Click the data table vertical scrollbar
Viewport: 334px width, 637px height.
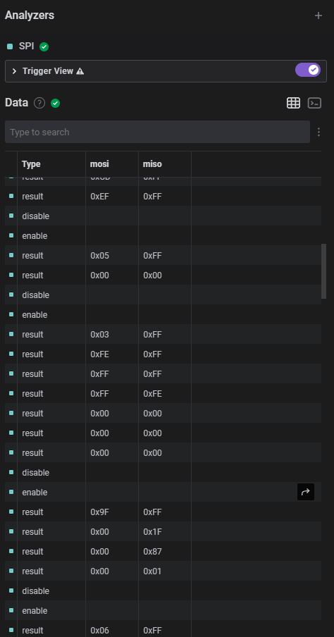pyautogui.click(x=324, y=271)
